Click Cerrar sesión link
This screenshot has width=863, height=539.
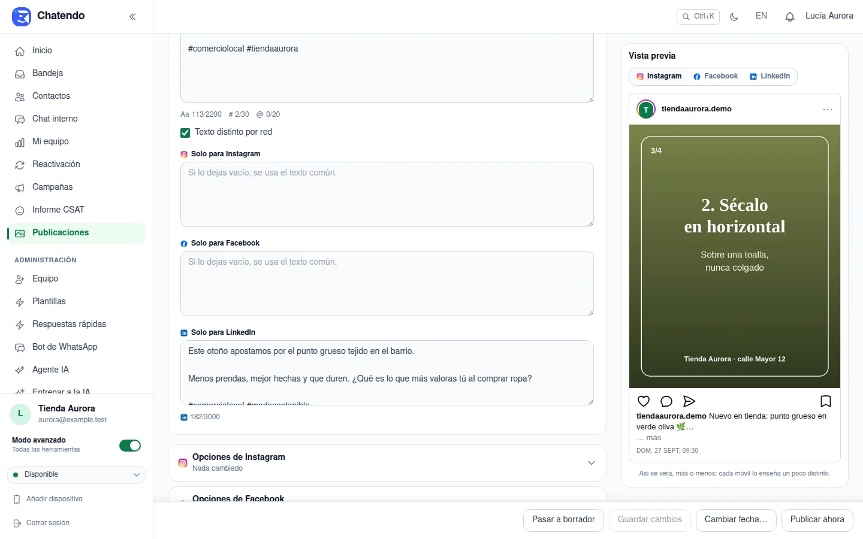tap(48, 523)
